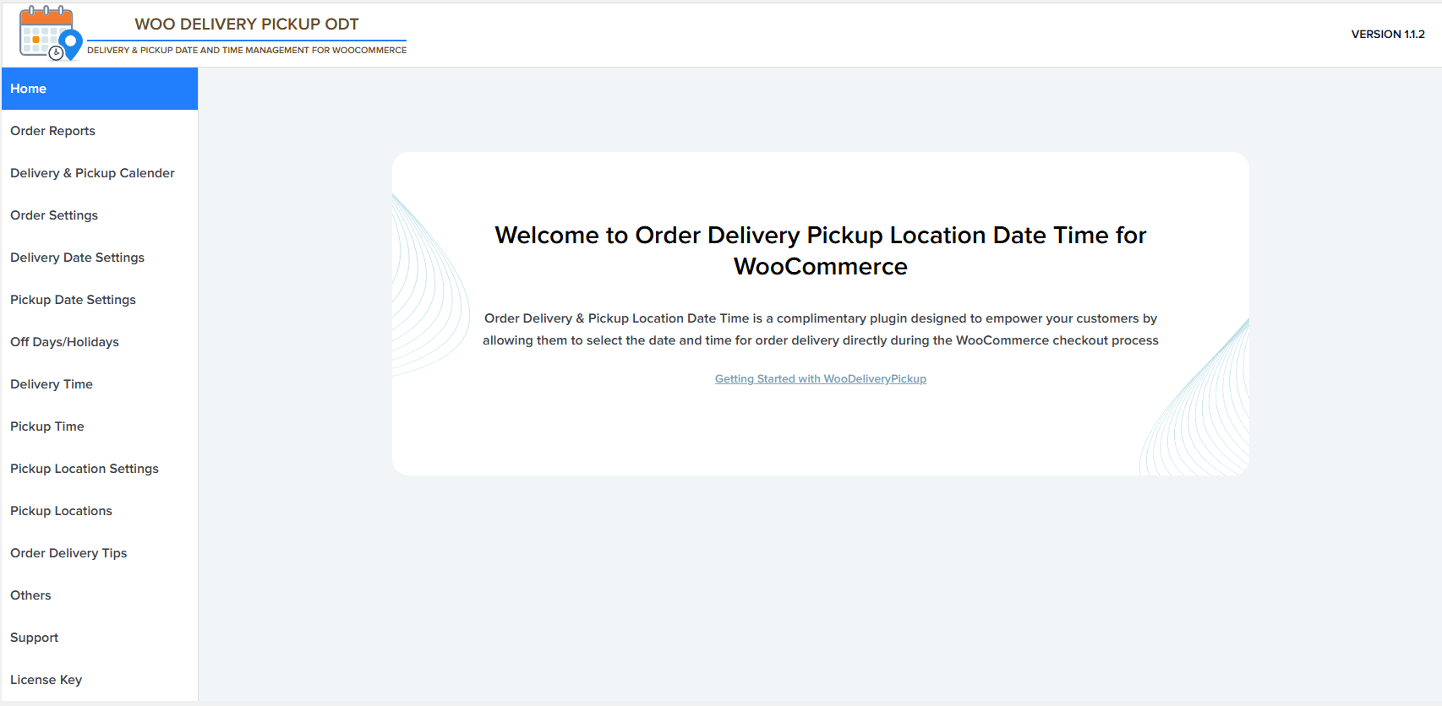Navigate to Delivery Time
Screen dimensions: 1442x706
click(52, 384)
